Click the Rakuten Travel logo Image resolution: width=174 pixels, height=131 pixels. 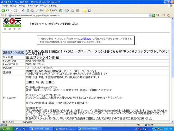(x=12, y=24)
